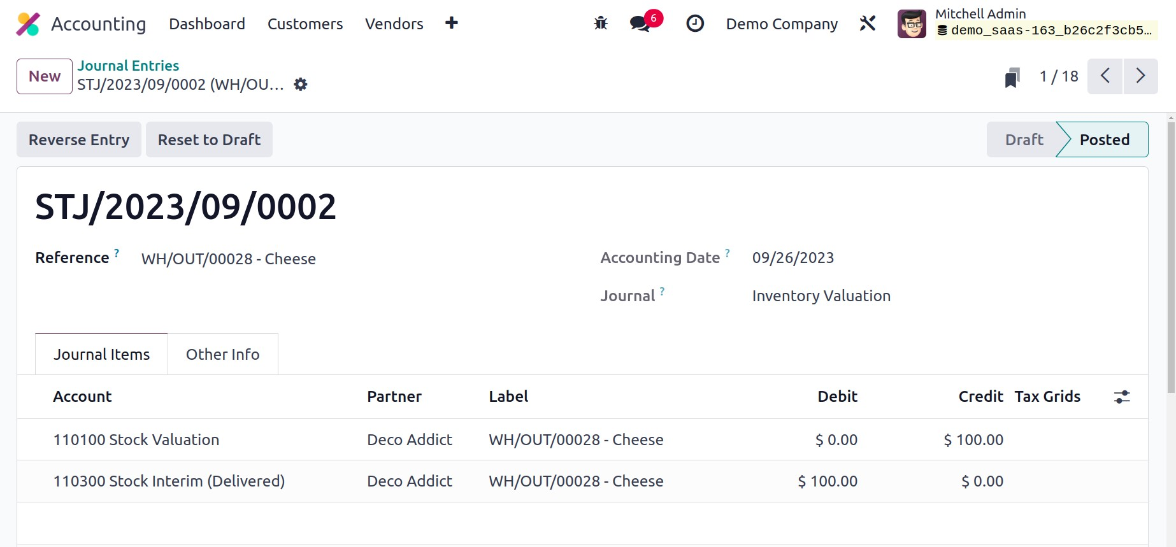This screenshot has height=547, width=1176.
Task: Open the Vendors menu
Action: click(x=394, y=24)
